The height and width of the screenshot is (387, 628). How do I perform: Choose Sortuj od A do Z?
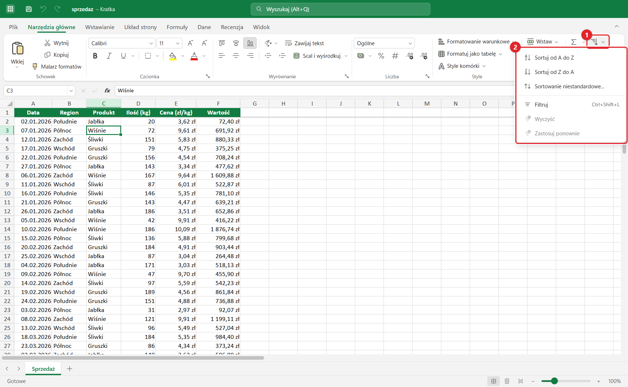tap(571, 58)
